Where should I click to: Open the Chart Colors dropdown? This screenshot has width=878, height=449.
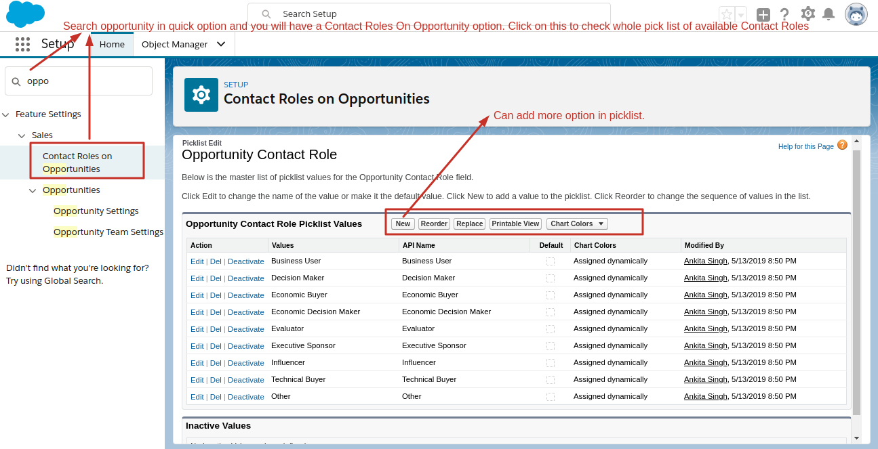click(577, 223)
